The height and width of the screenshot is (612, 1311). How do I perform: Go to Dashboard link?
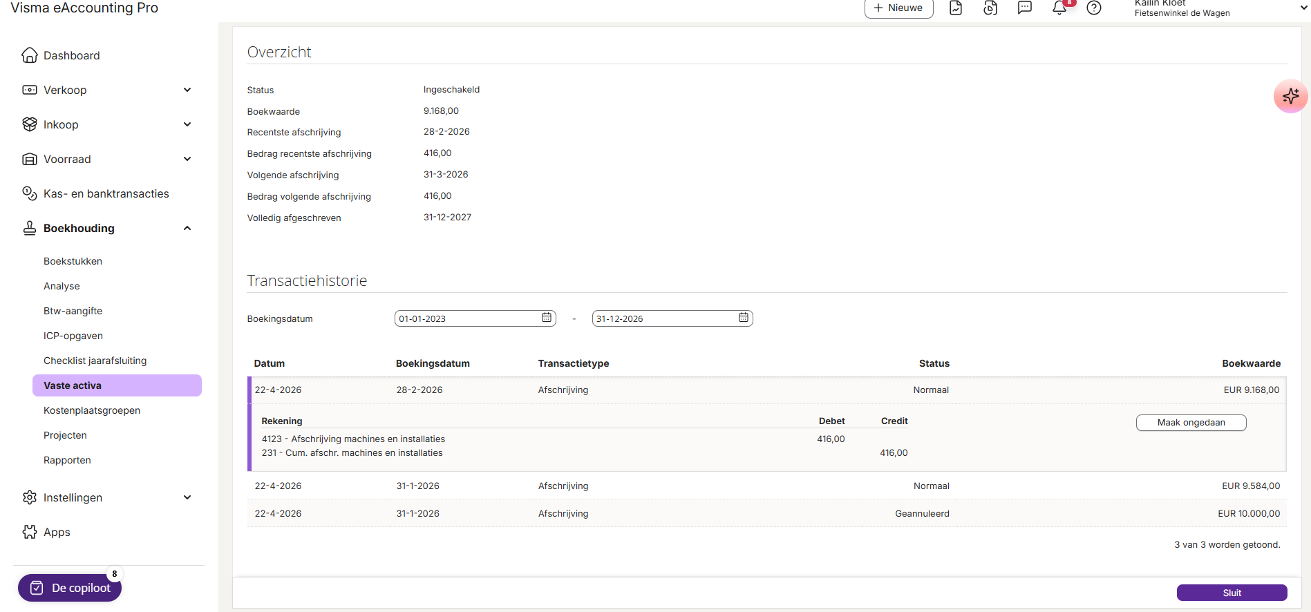click(71, 55)
